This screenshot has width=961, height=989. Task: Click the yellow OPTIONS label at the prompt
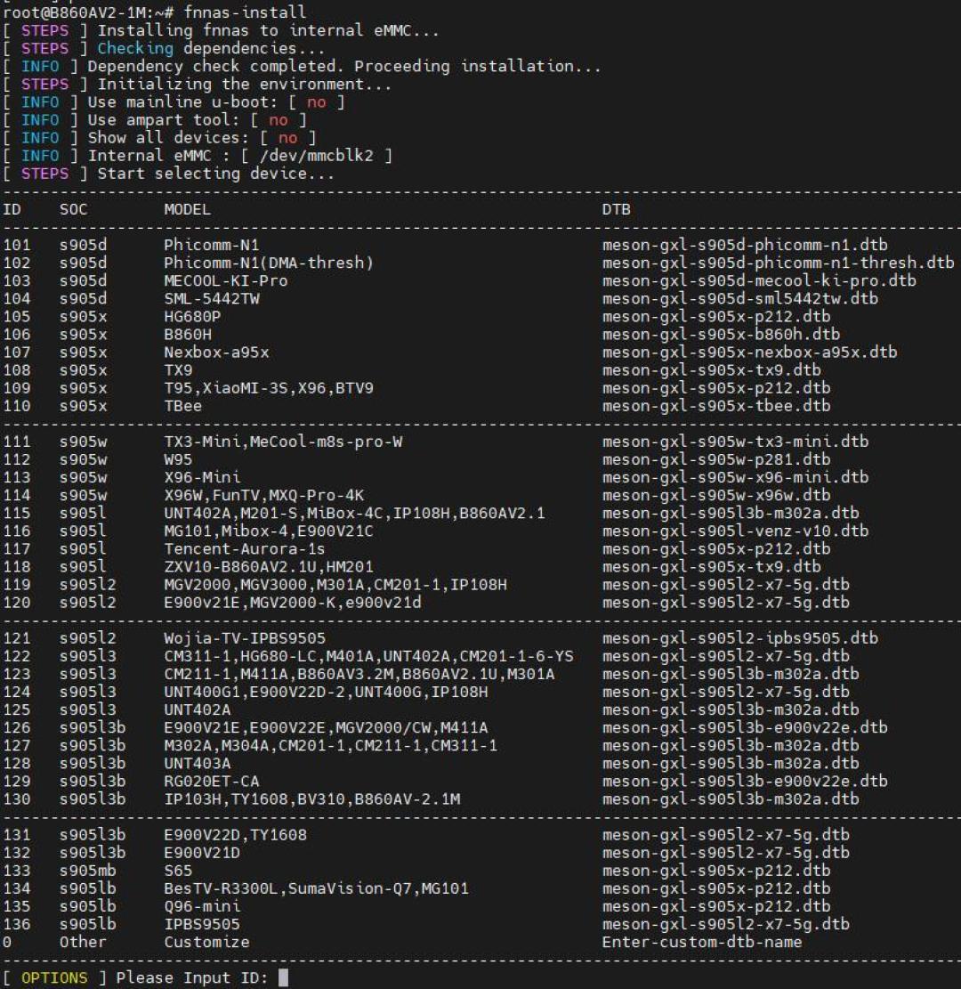click(x=54, y=977)
